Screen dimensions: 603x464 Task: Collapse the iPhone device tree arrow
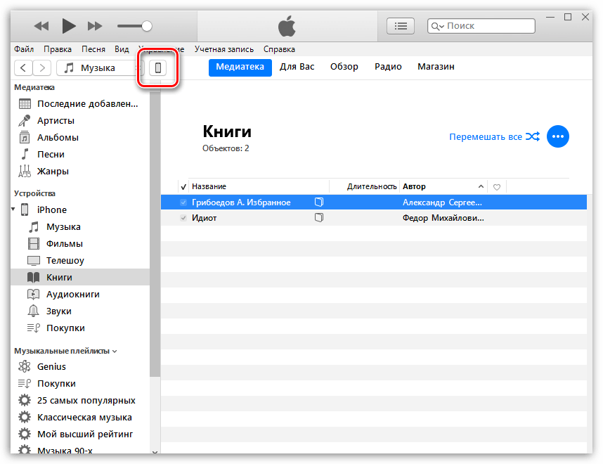pyautogui.click(x=13, y=210)
